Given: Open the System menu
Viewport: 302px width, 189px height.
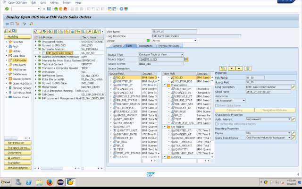Looking at the screenshot, I should click(67, 3).
